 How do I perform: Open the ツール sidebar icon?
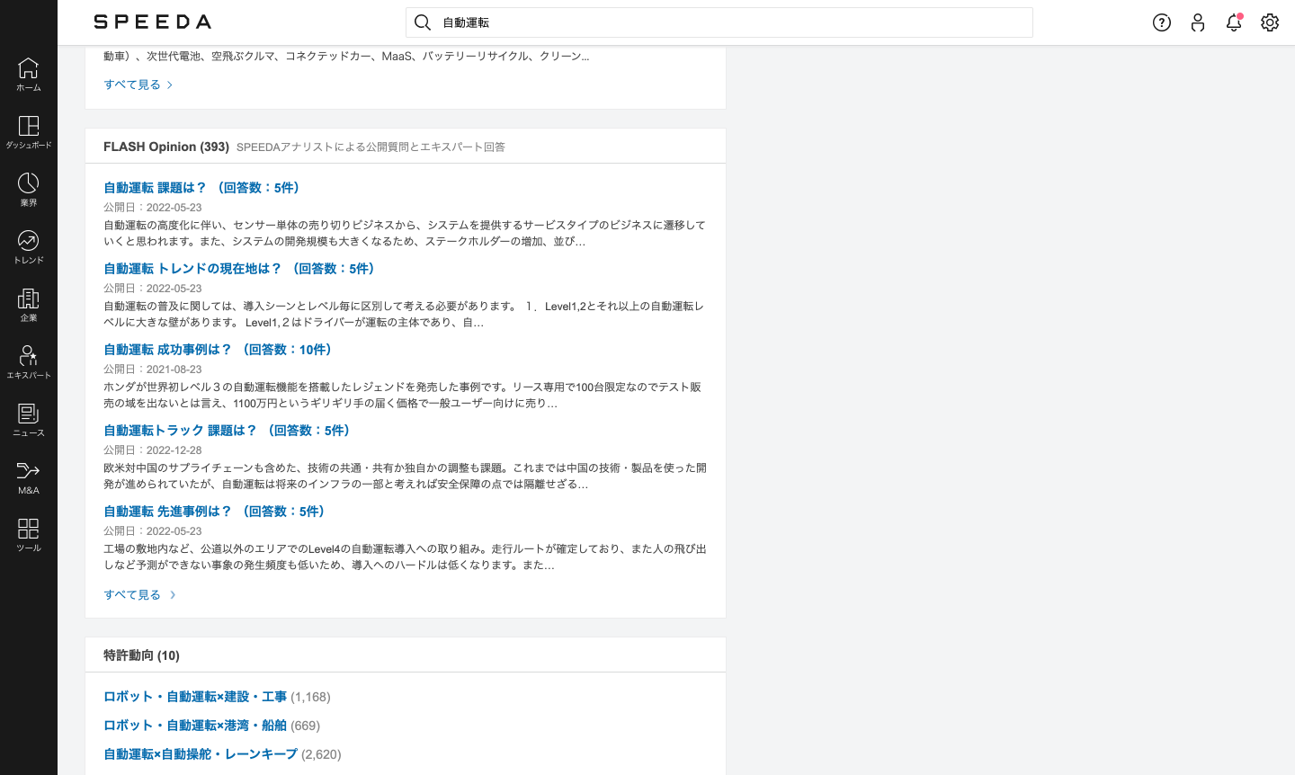[28, 531]
